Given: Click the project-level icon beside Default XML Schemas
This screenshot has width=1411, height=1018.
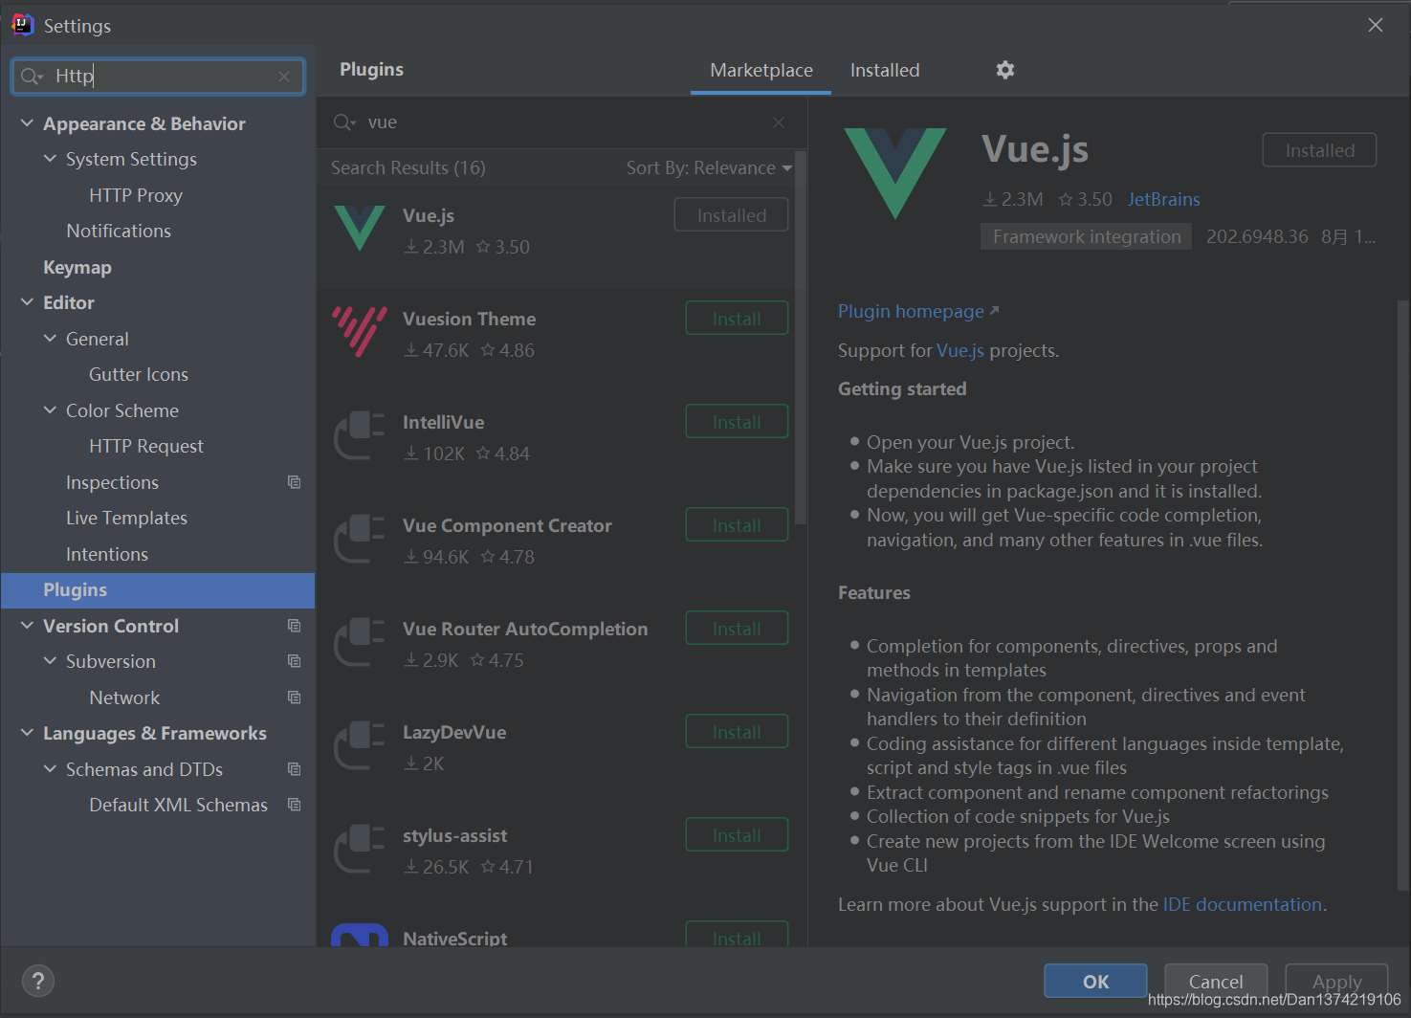Looking at the screenshot, I should [295, 805].
